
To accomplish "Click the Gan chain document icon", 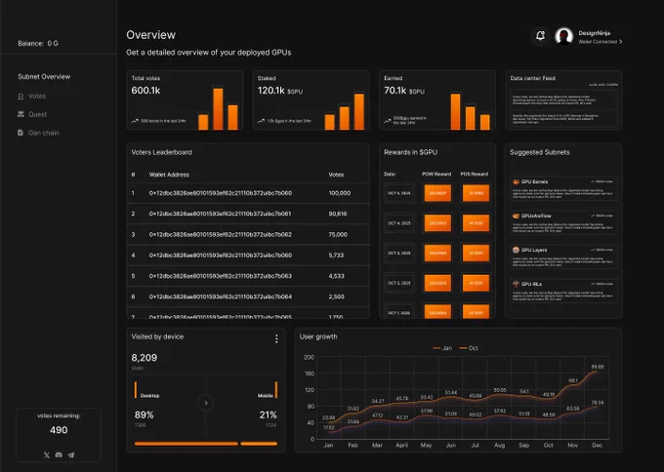I will pyautogui.click(x=21, y=133).
